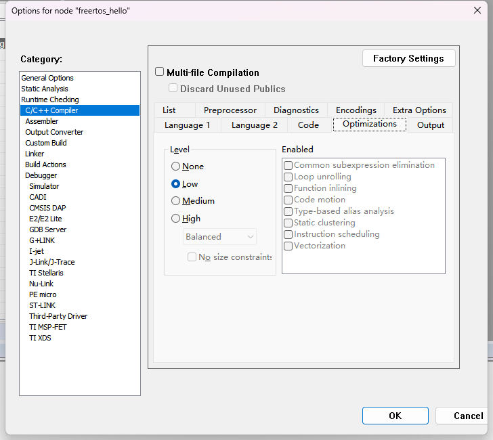Click the Factory Settings button

pos(408,59)
